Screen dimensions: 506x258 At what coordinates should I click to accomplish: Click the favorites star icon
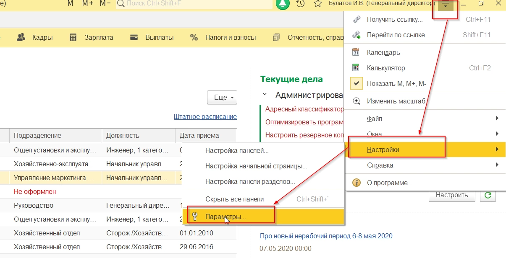(x=318, y=3)
